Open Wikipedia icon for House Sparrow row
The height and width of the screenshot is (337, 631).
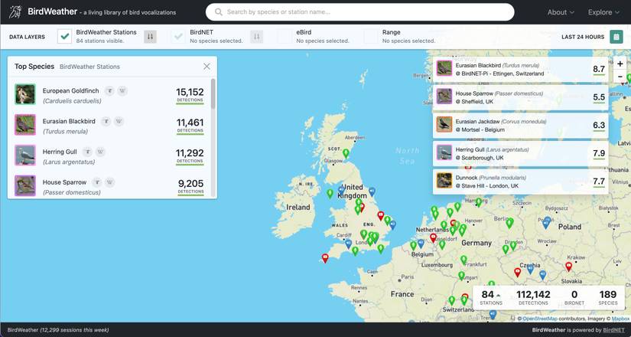click(110, 182)
